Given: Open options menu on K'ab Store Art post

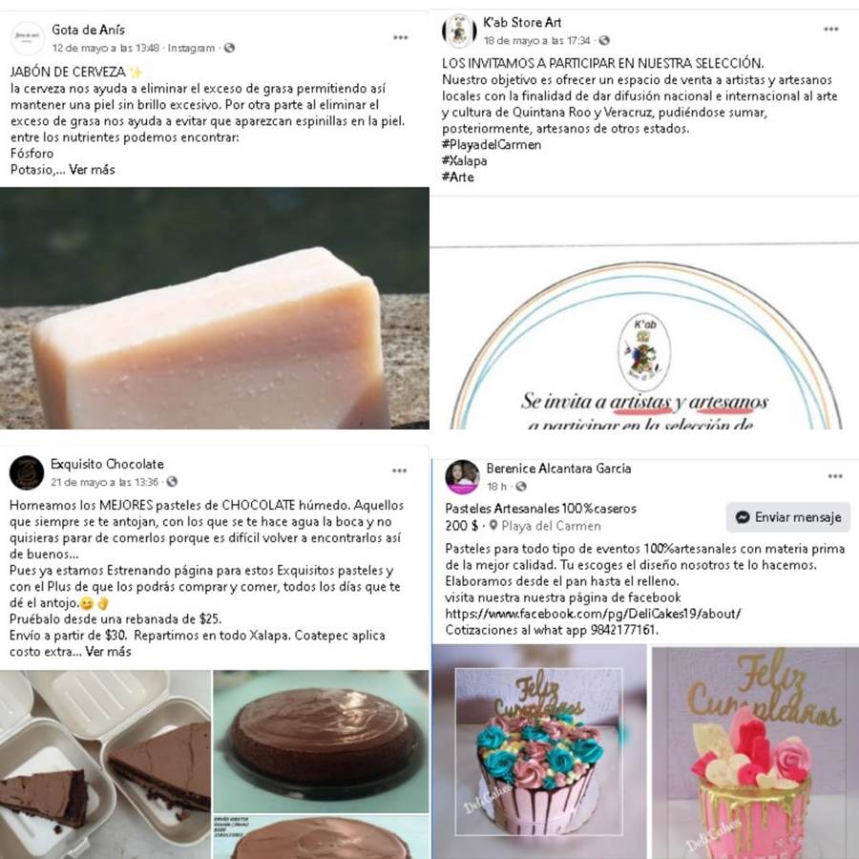Looking at the screenshot, I should [831, 29].
